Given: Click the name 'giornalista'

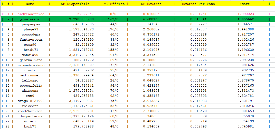Looking at the screenshot, I should pos(31,60).
